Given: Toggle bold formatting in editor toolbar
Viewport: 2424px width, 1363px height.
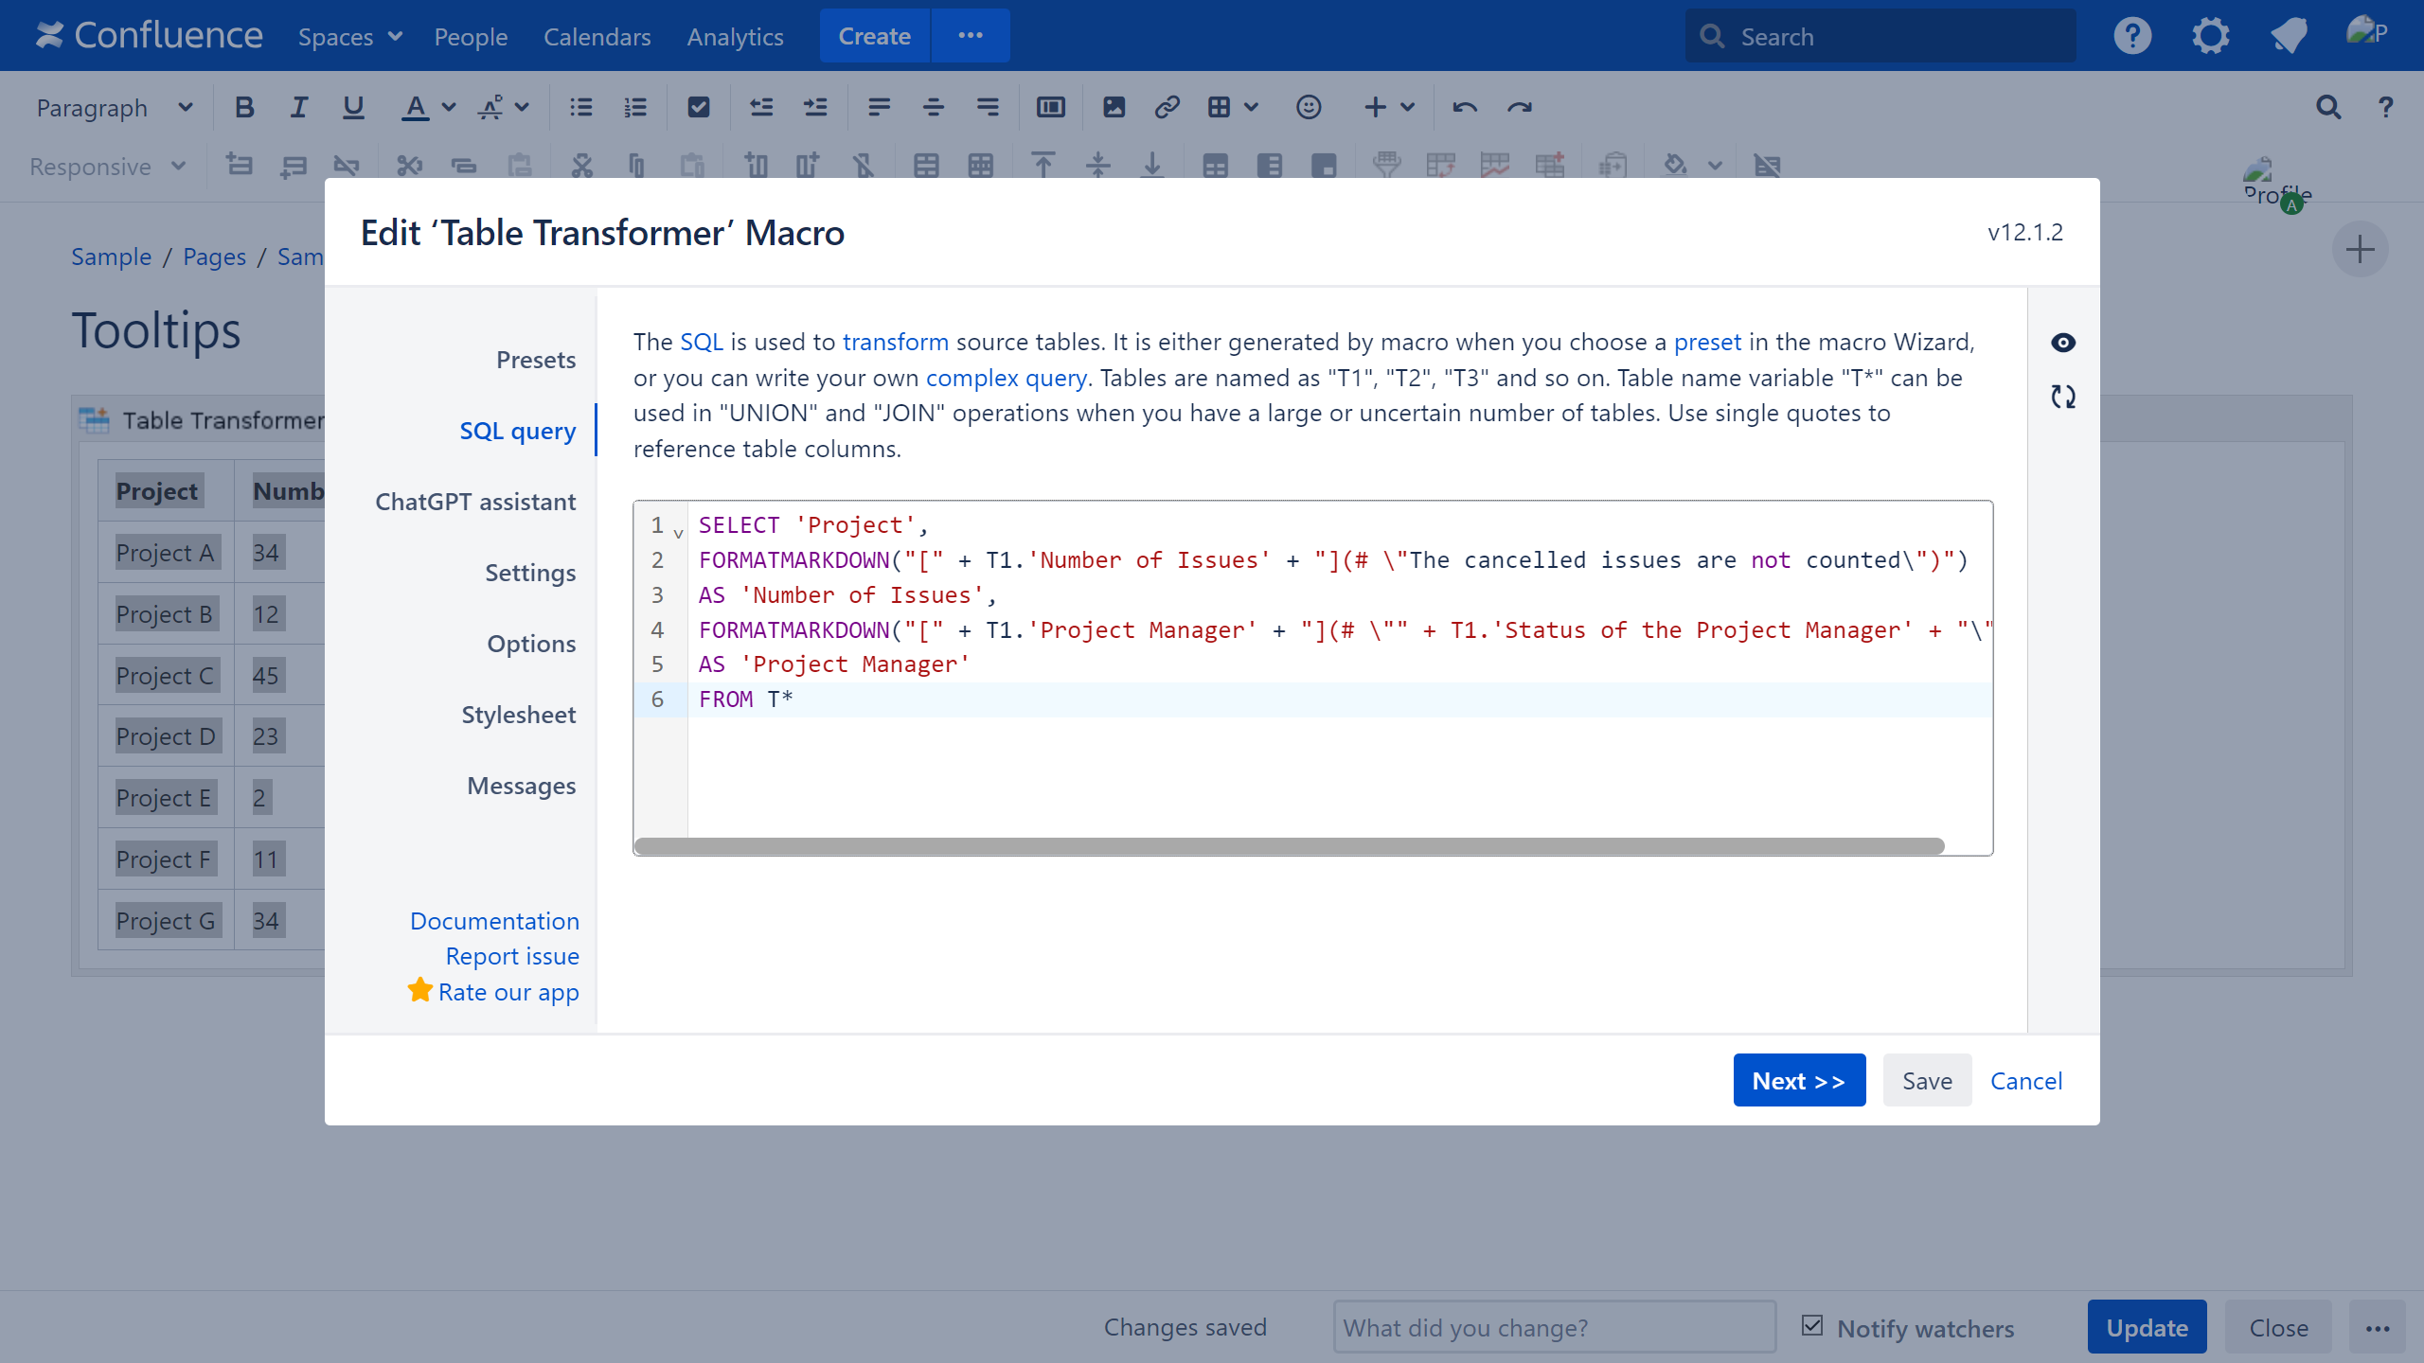Looking at the screenshot, I should pyautogui.click(x=244, y=108).
